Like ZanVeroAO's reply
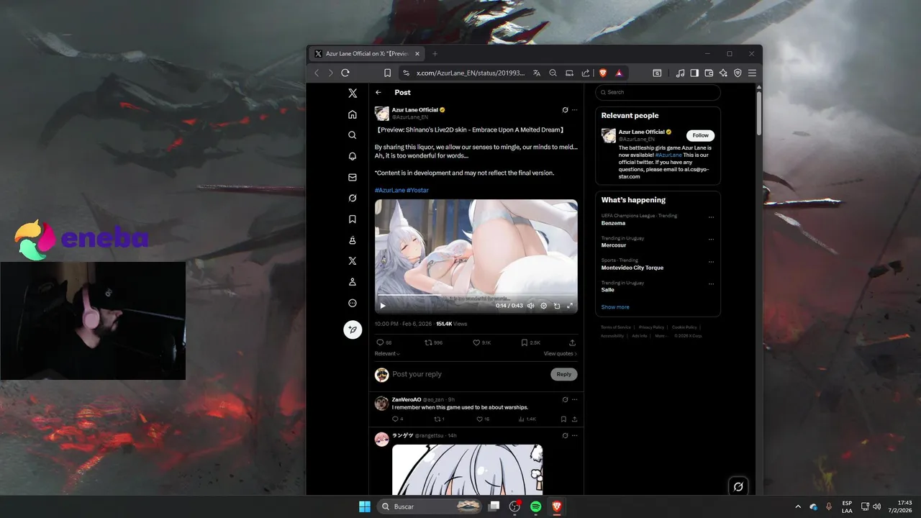Screen dimensions: 921x518 pyautogui.click(x=483, y=419)
